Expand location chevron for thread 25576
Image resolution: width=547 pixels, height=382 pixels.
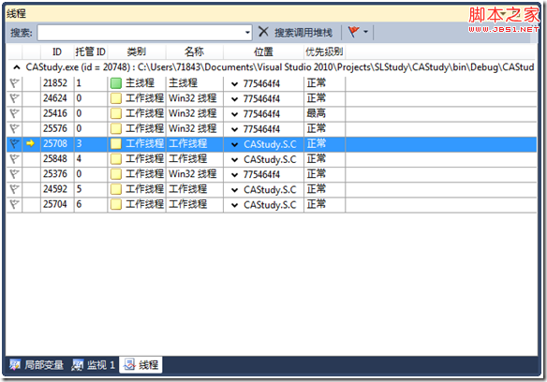[x=235, y=129]
